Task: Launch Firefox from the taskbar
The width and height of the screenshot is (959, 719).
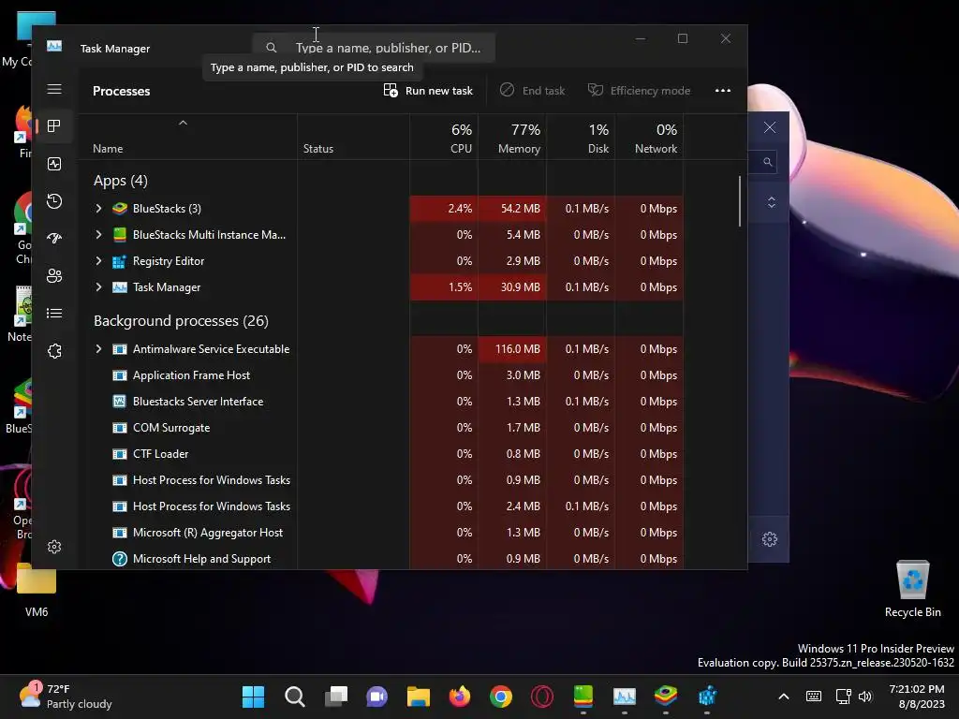Action: (459, 697)
